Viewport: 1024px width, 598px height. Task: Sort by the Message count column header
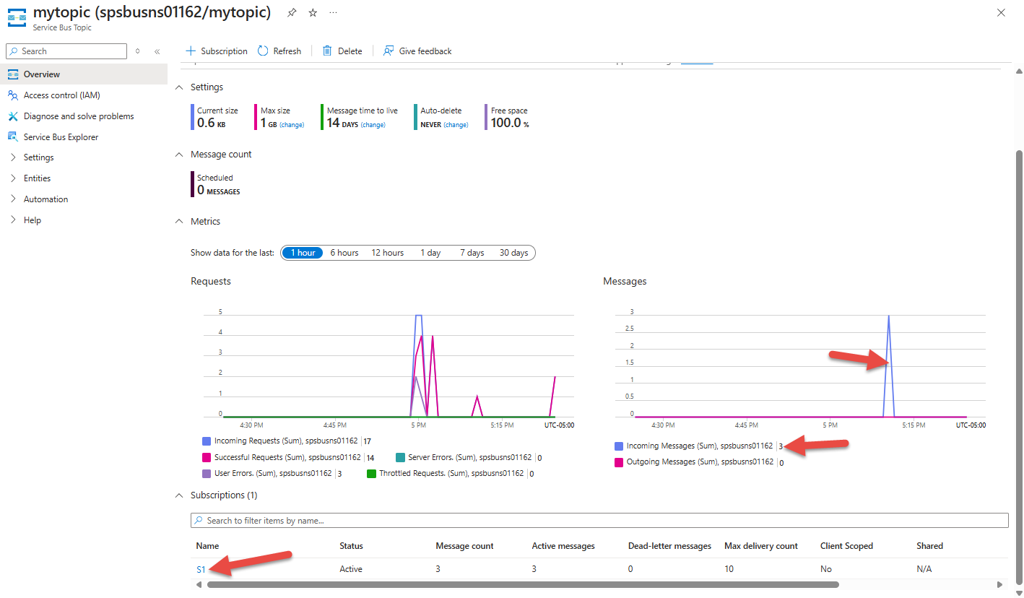pos(465,546)
